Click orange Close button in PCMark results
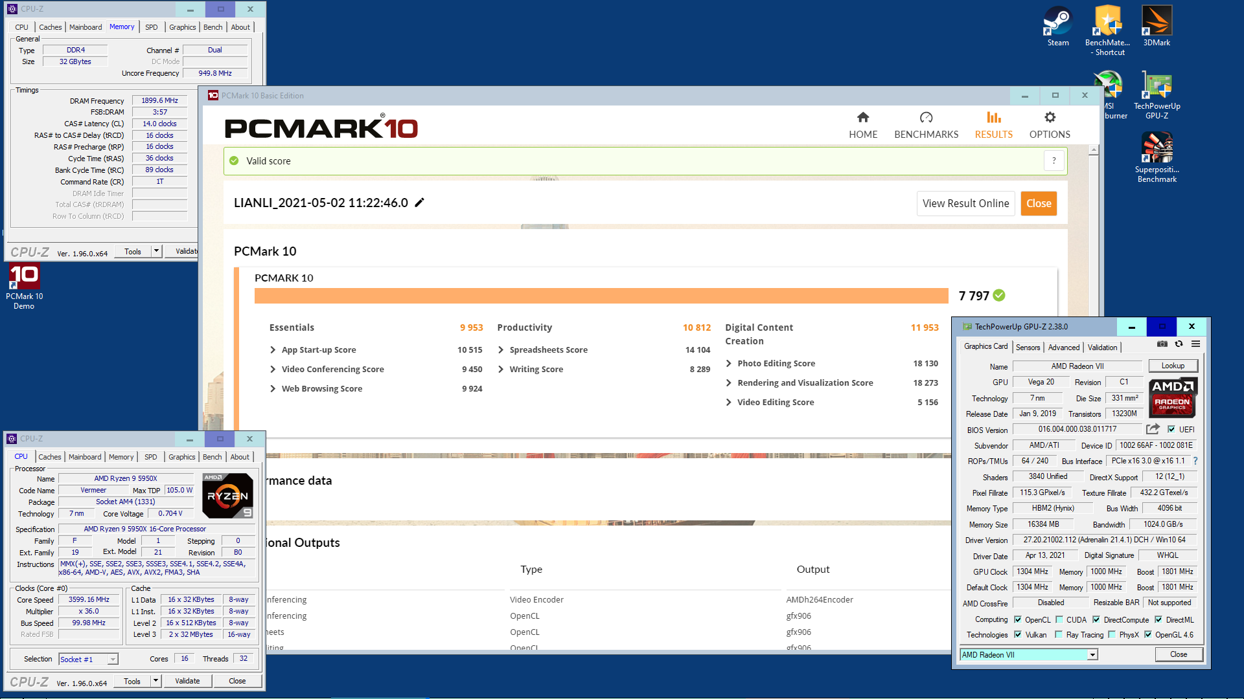Viewport: 1244px width, 699px height. pos(1039,203)
